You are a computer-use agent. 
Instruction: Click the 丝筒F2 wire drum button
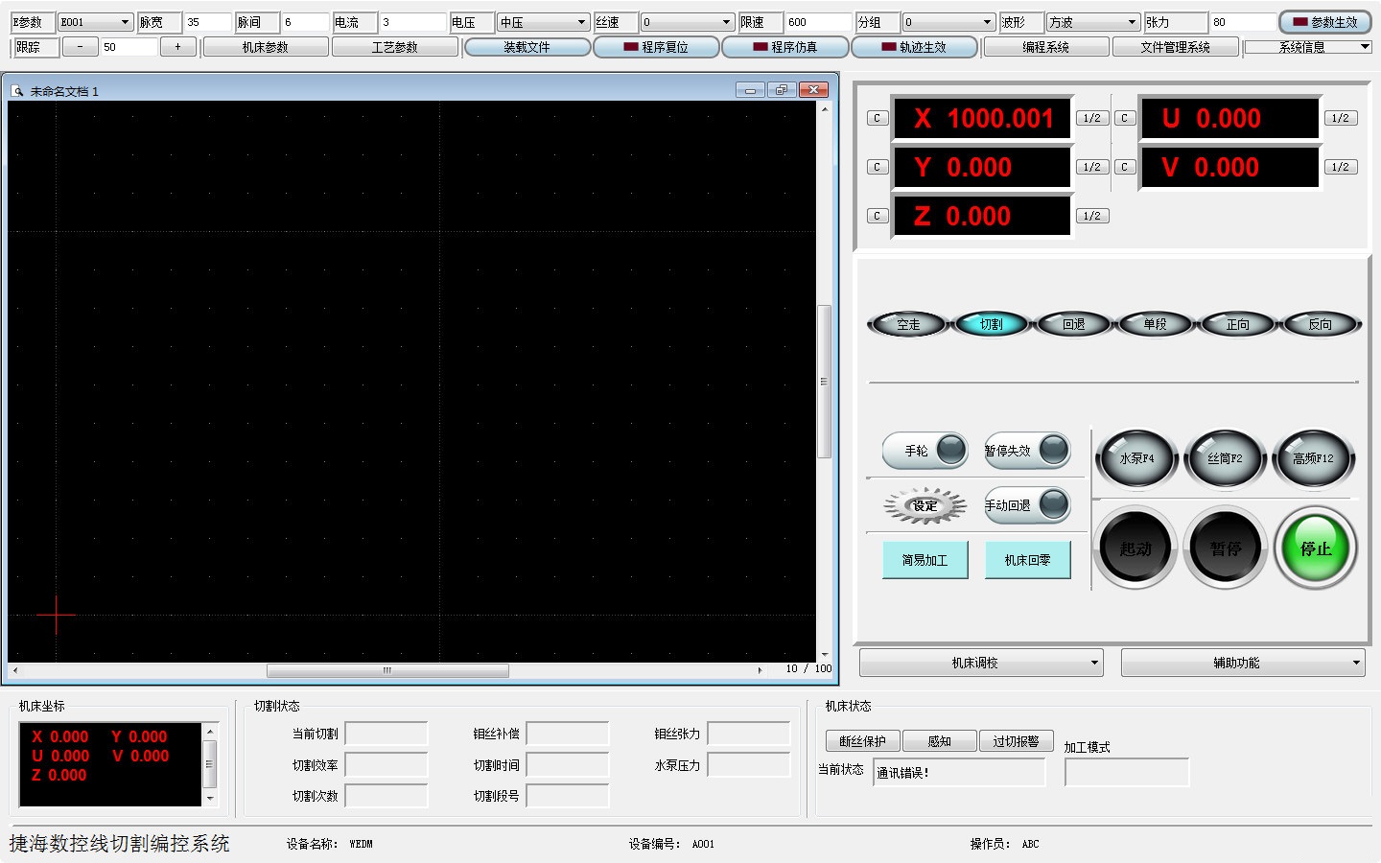click(1225, 459)
